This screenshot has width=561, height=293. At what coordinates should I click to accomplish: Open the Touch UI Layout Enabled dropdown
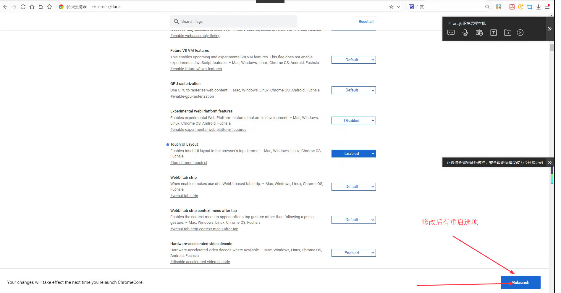point(354,154)
